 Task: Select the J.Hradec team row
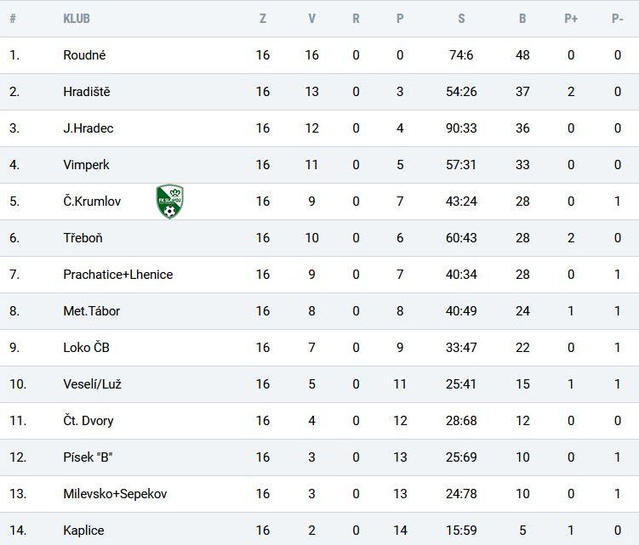320,128
